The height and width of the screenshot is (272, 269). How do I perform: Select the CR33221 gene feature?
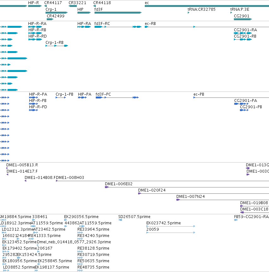coord(73,6)
